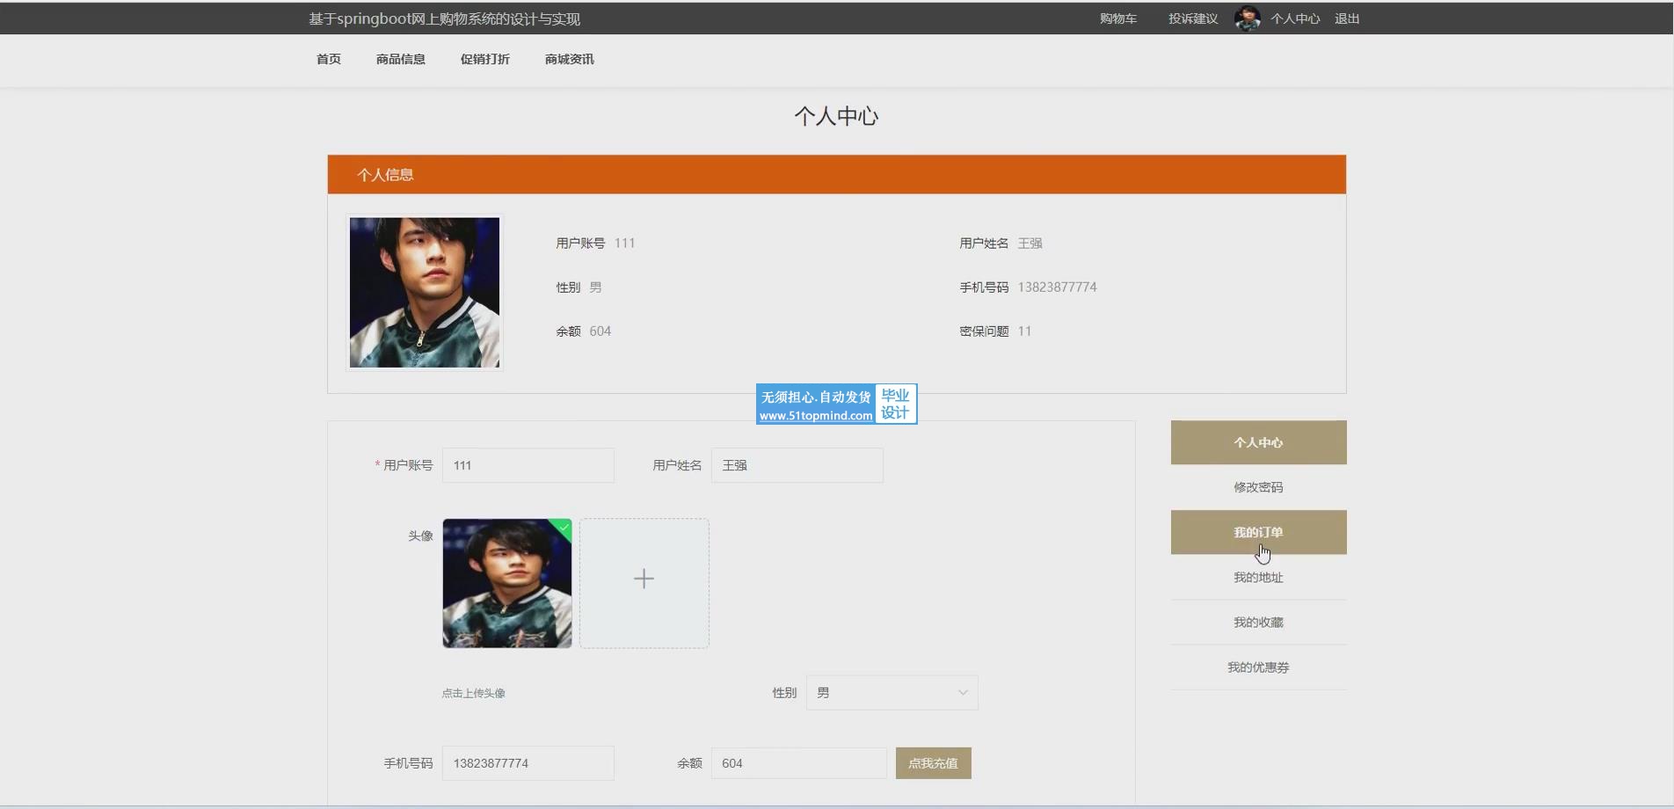Go to 首页 in navigation menu
This screenshot has width=1674, height=809.
[329, 59]
